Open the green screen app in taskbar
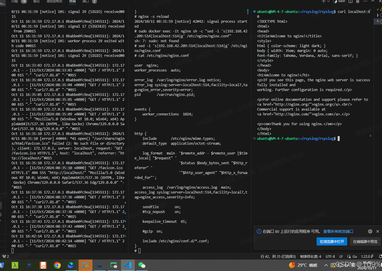Screen dimensions: 382x271 tap(114, 265)
